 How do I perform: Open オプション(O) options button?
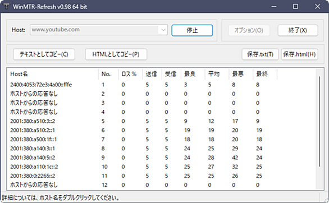tap(249, 30)
